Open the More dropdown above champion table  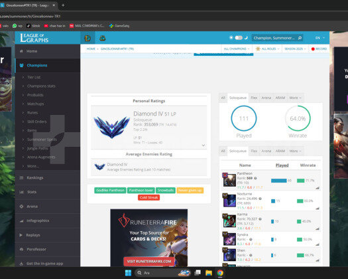(295, 151)
